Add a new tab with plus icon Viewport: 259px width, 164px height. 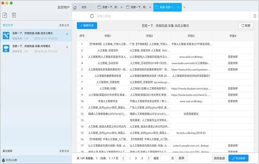pos(184,7)
